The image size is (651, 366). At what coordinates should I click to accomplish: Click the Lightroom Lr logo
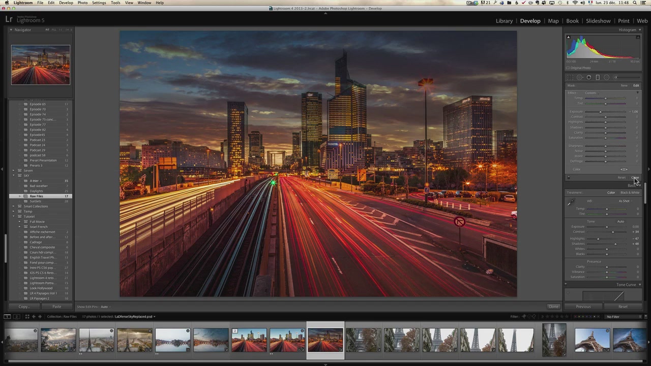click(x=8, y=19)
